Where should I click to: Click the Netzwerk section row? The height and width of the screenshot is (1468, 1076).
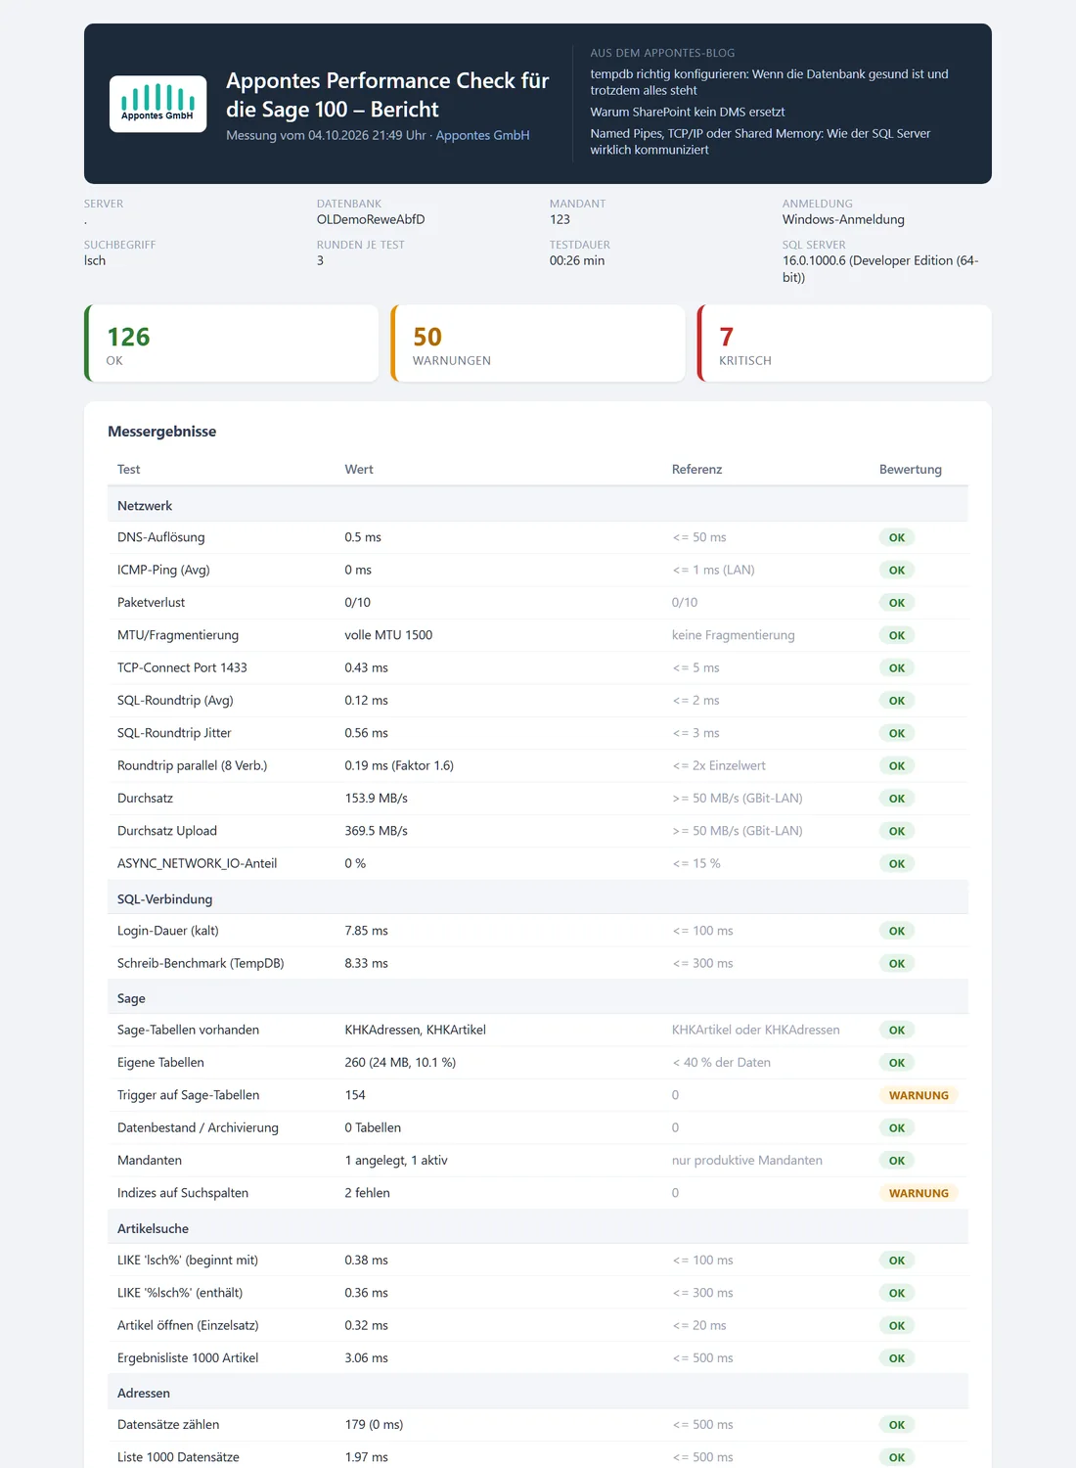tap(538, 505)
